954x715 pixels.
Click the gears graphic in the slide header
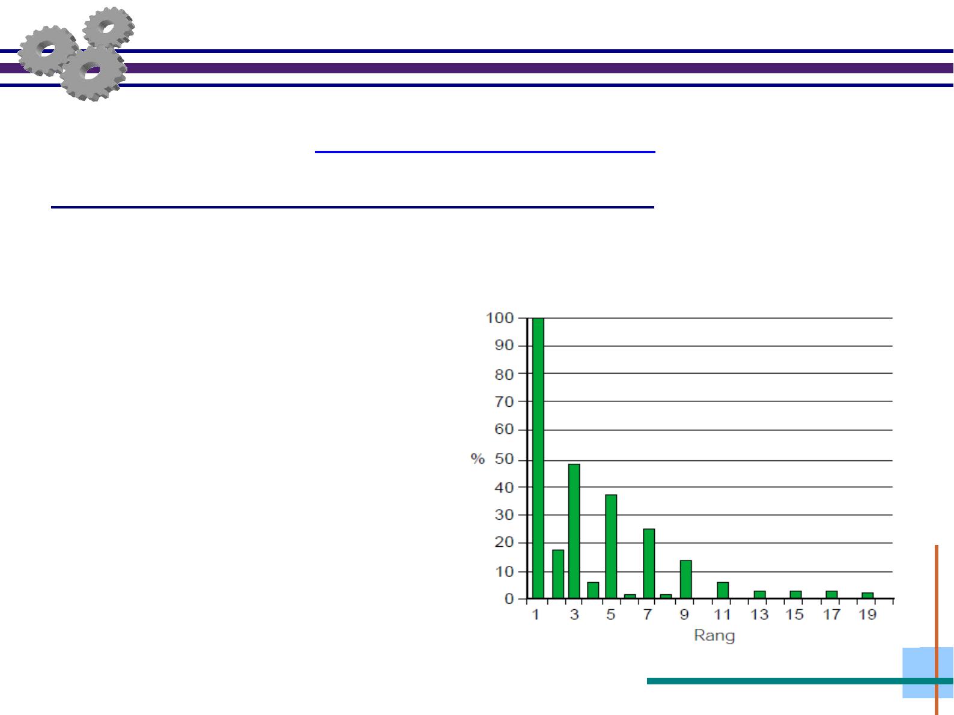pyautogui.click(x=76, y=53)
